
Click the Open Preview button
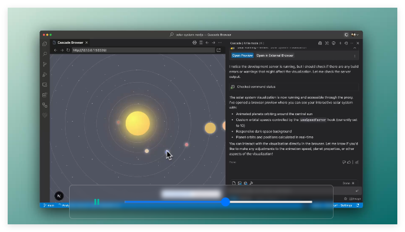click(242, 55)
